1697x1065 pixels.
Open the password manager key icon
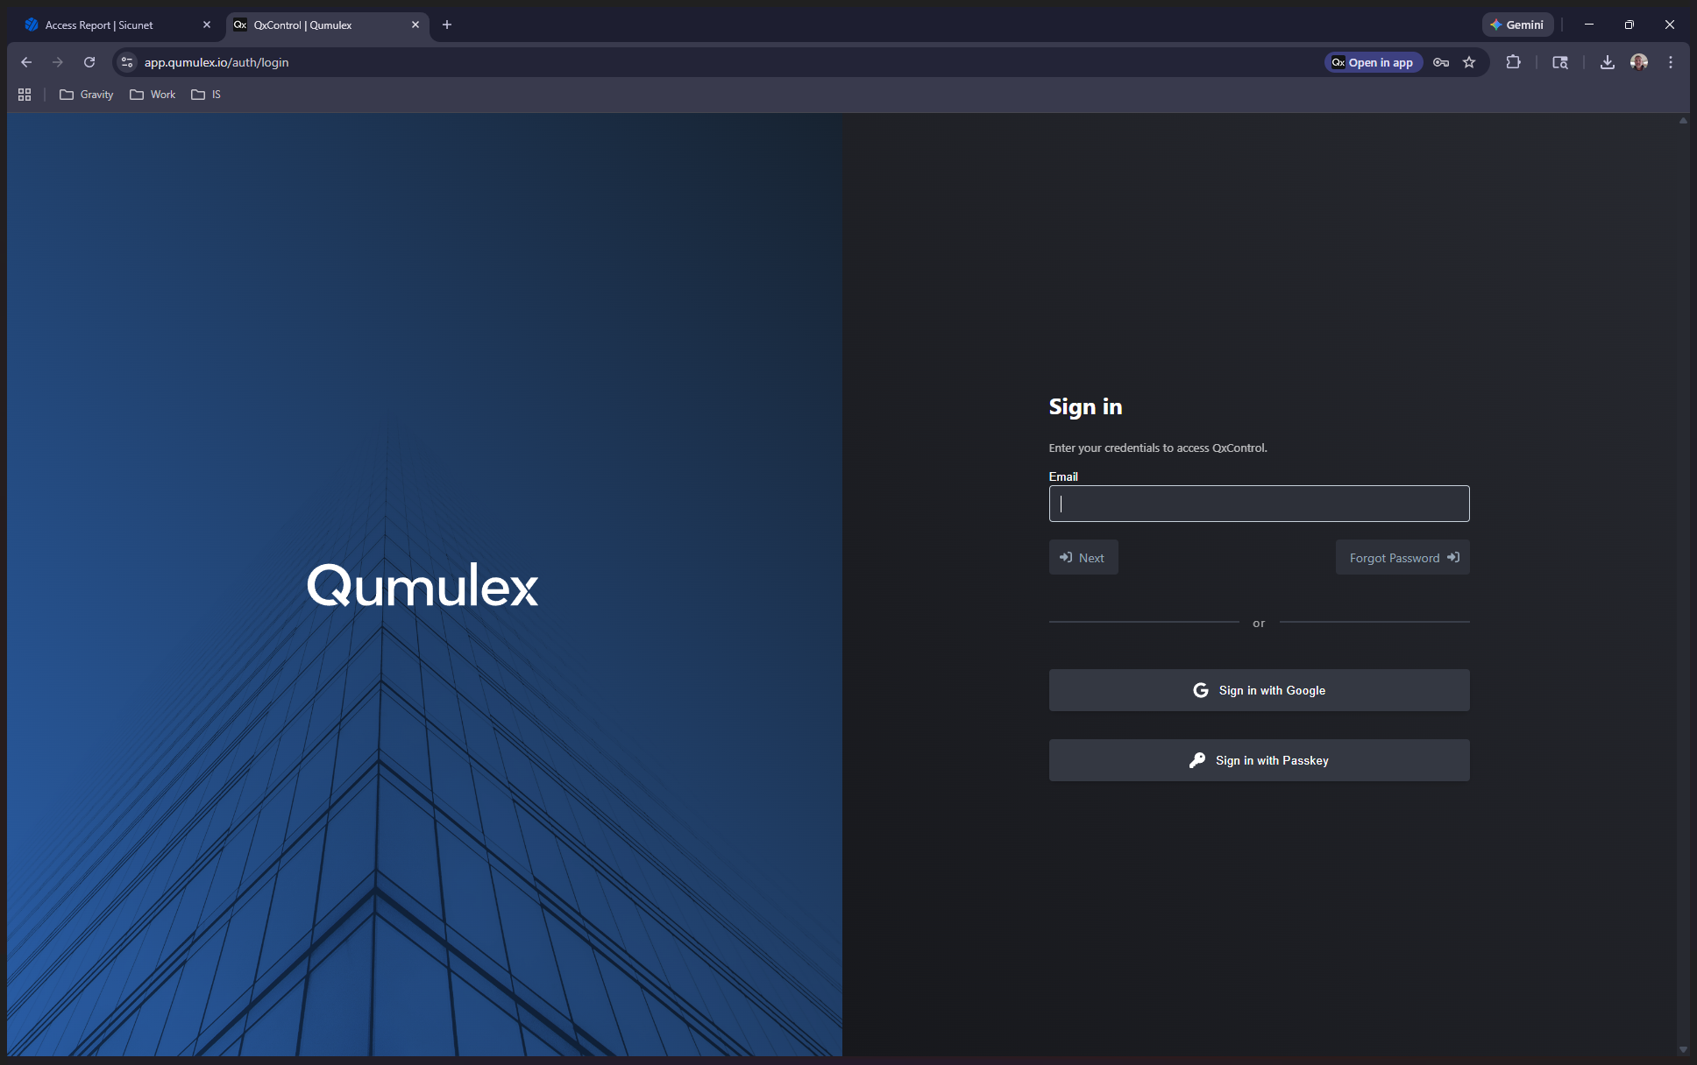click(1441, 62)
